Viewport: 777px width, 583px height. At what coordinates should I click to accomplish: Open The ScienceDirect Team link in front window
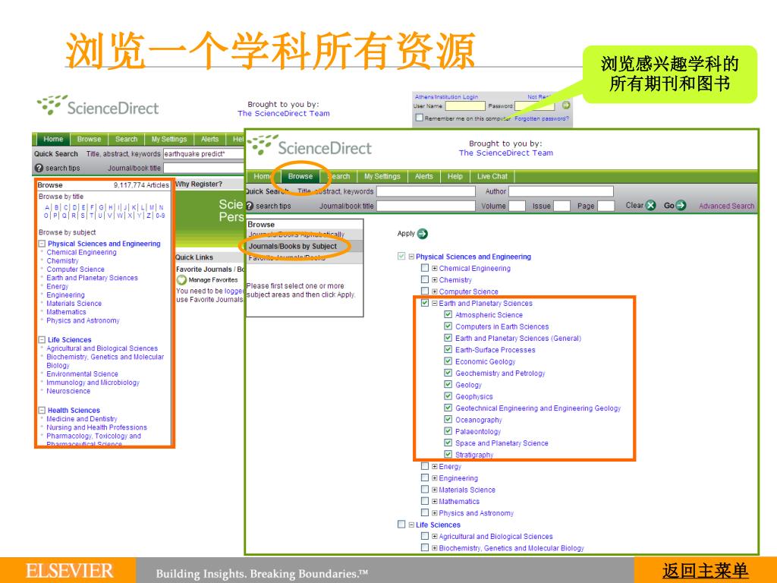(505, 153)
